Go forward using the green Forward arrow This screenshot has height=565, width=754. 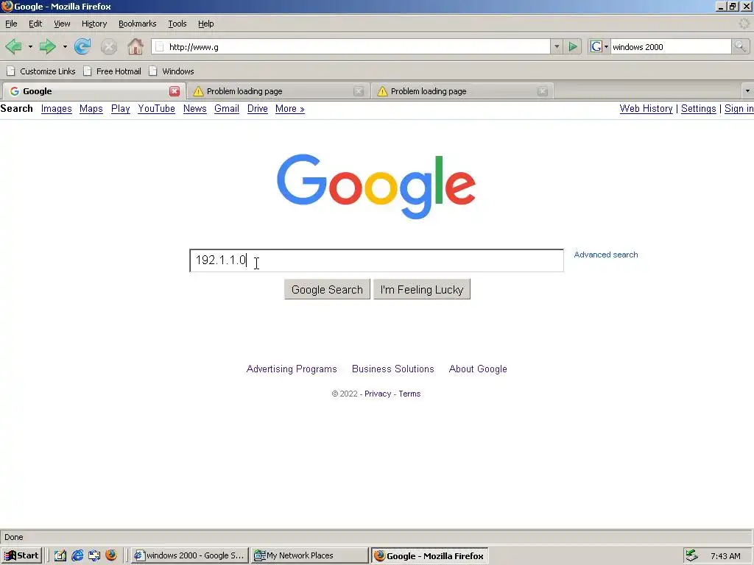click(x=47, y=46)
